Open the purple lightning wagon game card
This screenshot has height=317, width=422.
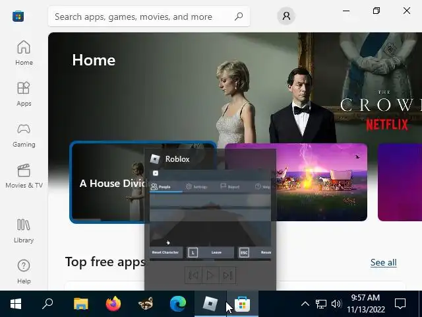322,182
